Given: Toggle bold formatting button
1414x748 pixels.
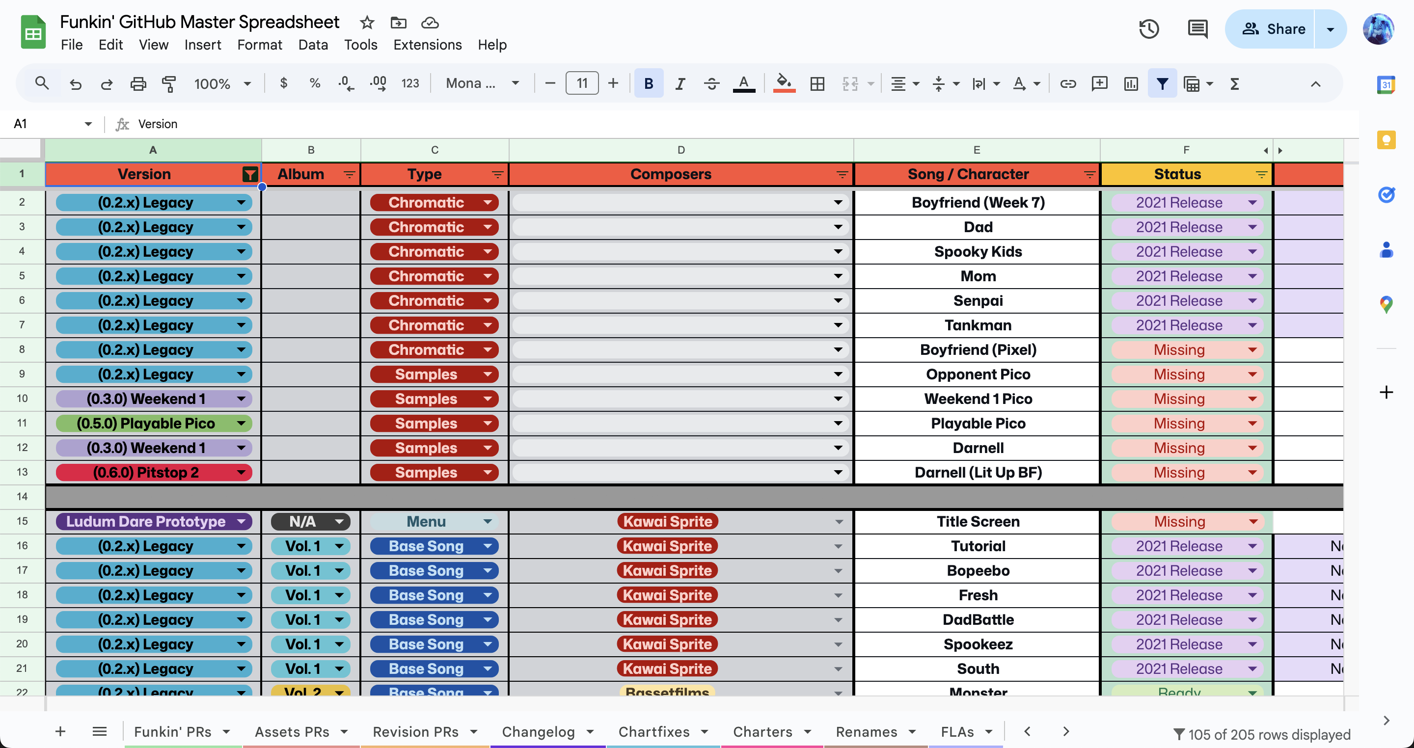Looking at the screenshot, I should (x=648, y=83).
